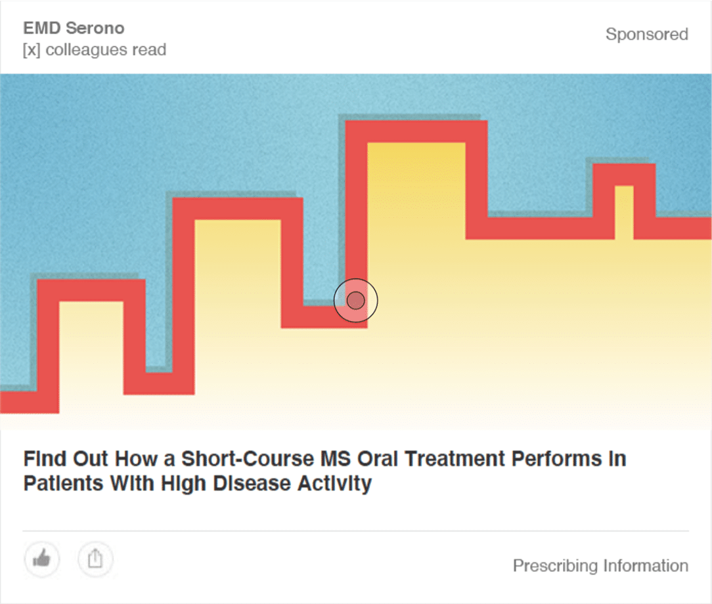Image resolution: width=712 pixels, height=604 pixels.
Task: Click the red line's top horizontal segment
Action: click(416, 131)
